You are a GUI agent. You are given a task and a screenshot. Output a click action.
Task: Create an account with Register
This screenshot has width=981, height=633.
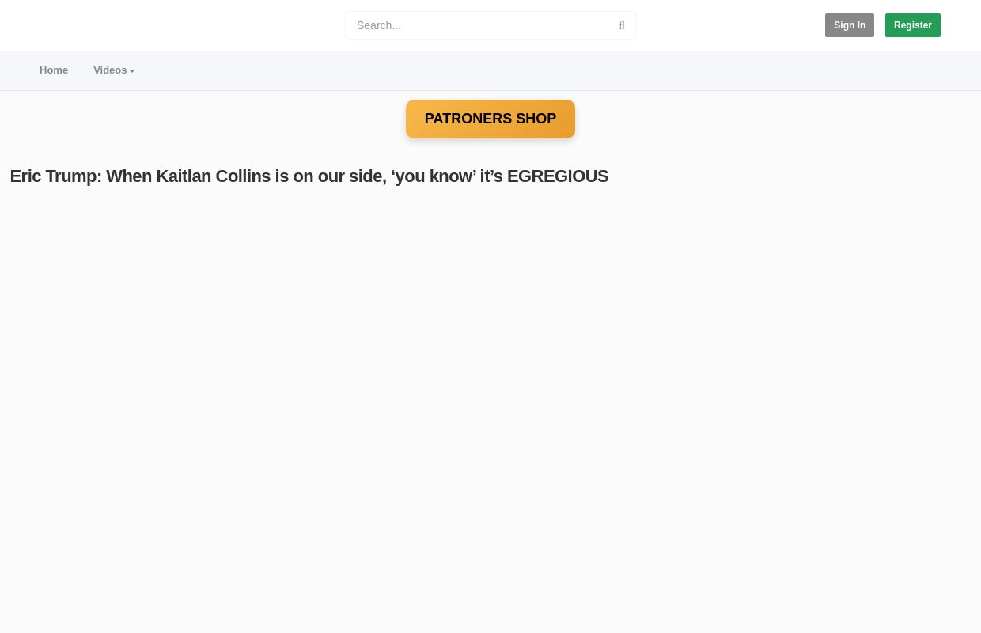[912, 25]
